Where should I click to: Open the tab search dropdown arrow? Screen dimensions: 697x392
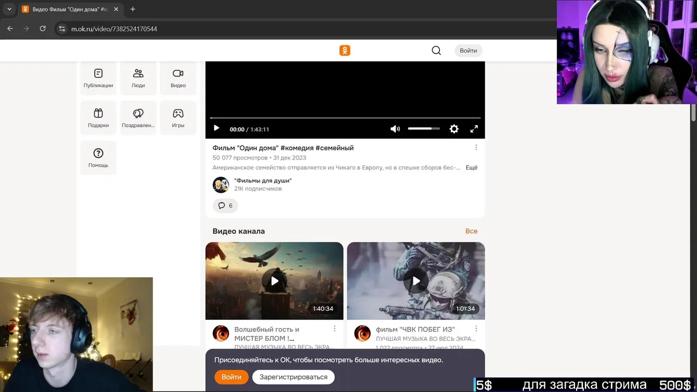pyautogui.click(x=9, y=9)
